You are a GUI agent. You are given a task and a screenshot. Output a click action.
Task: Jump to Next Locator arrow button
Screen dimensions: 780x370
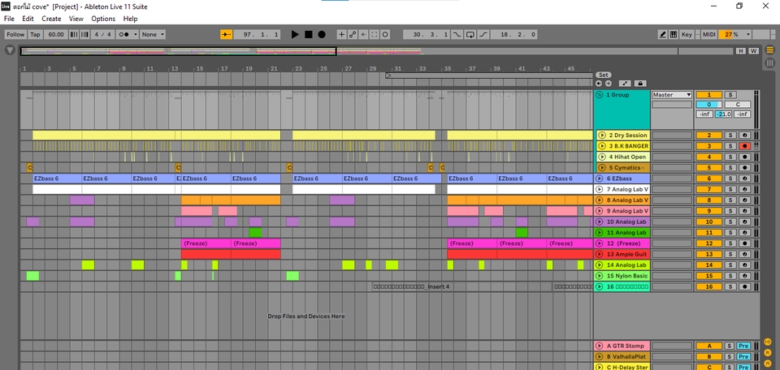pos(608,84)
